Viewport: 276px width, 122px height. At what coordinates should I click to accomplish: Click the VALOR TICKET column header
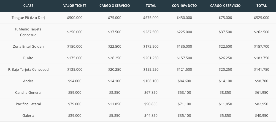point(75,5)
